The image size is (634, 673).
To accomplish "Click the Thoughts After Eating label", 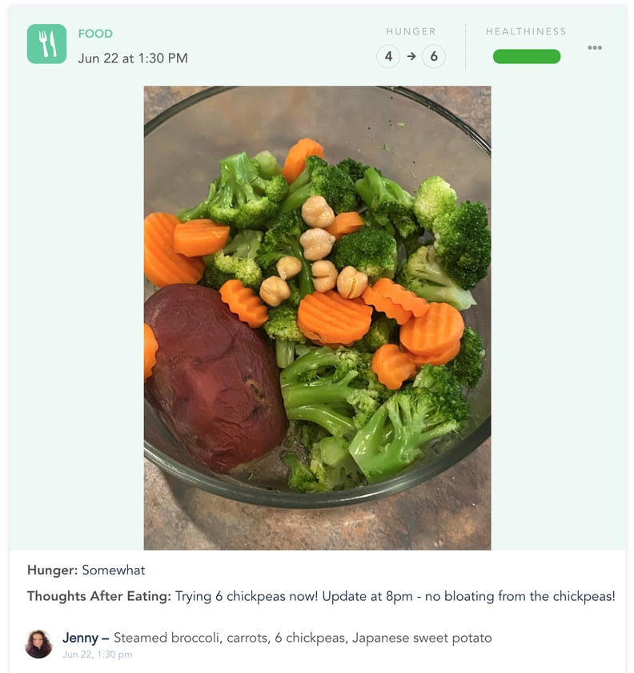I will 99,596.
